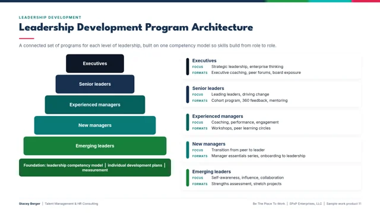380x213 pixels.
Task: Click the Senior leaders heading in detail list
Action: click(x=208, y=88)
